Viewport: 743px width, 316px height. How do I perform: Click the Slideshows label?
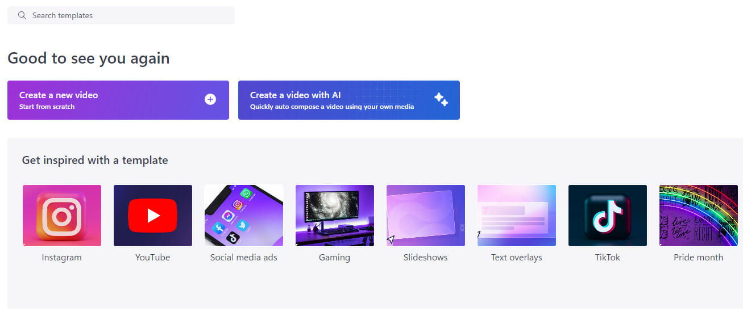click(426, 258)
